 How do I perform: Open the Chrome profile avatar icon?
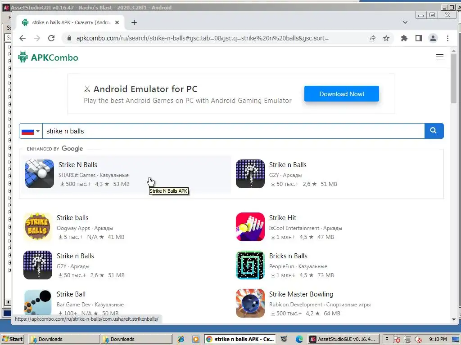(x=433, y=38)
